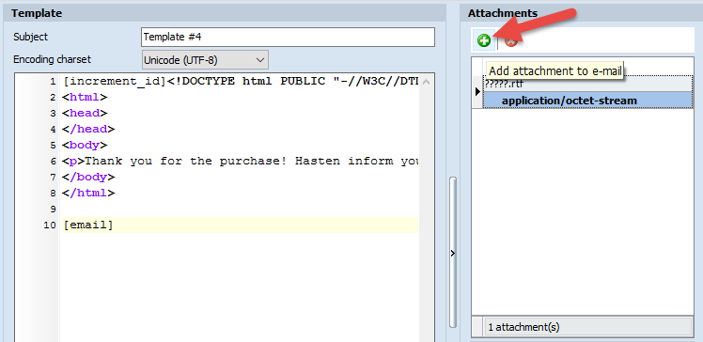
Task: Click the </html> tag on line 8
Action: [88, 194]
